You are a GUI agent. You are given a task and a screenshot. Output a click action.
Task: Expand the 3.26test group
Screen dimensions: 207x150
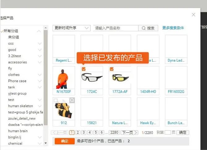[40, 56]
